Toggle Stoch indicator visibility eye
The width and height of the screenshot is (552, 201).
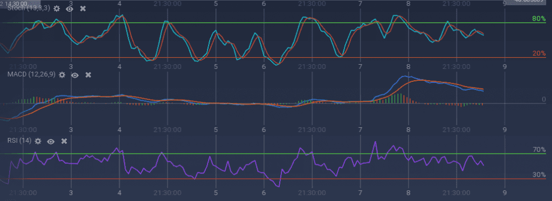[x=70, y=9]
